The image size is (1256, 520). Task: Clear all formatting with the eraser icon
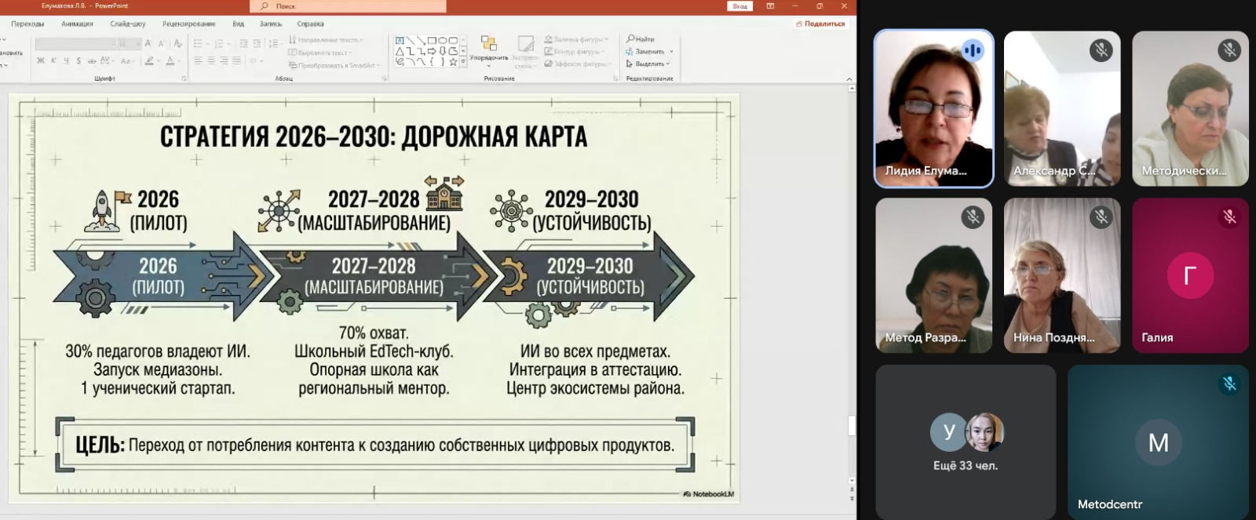[178, 44]
